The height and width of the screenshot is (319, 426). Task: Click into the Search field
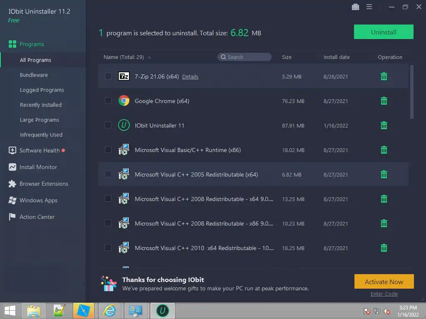[245, 57]
